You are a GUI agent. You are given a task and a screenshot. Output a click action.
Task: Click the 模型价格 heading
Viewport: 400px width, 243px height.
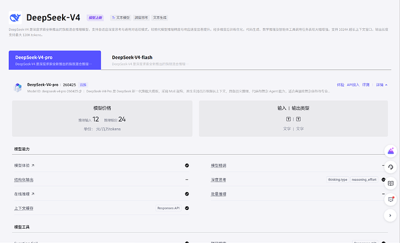tap(102, 108)
